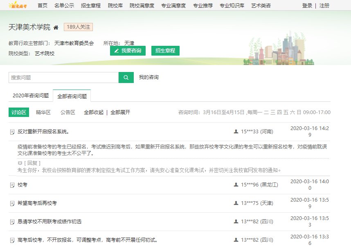Click document icon beside 校考 question
This screenshot has height=247, width=351.
[x=12, y=185]
